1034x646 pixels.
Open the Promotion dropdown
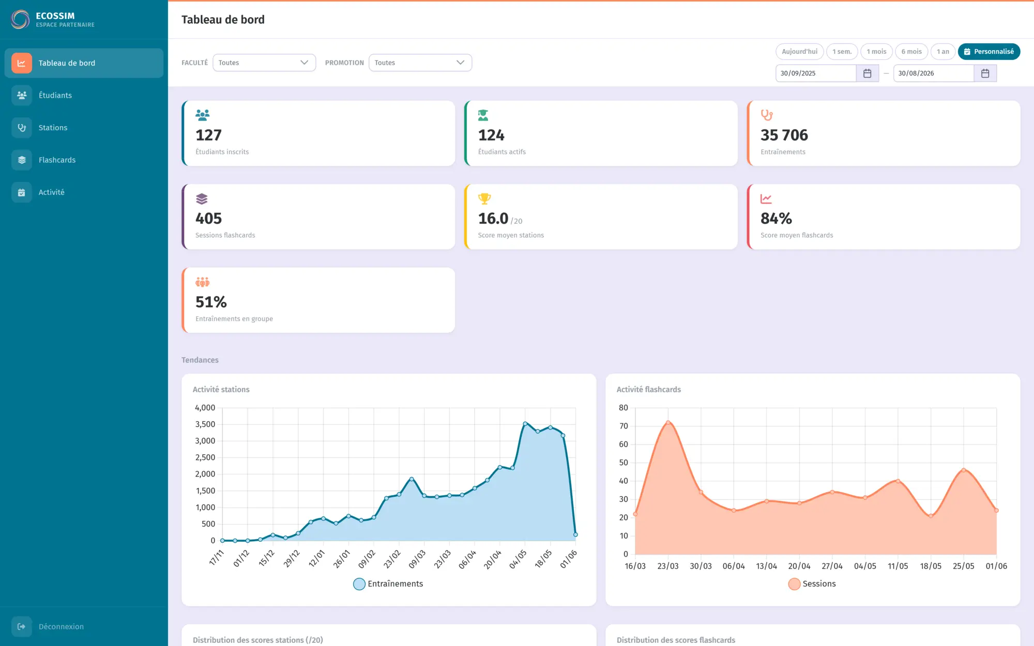point(420,63)
